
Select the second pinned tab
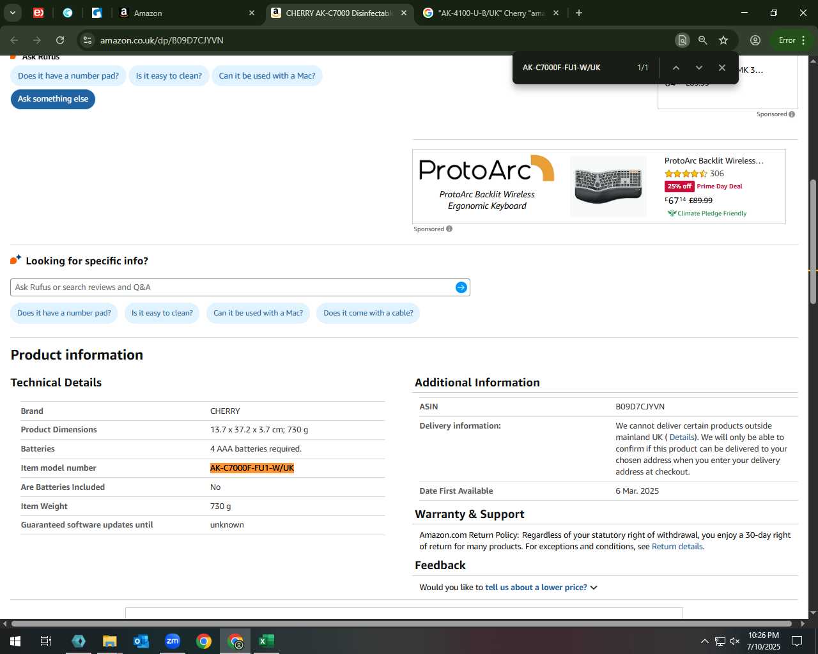68,13
